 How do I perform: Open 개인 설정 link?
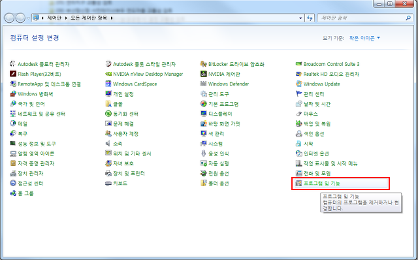(x=123, y=94)
